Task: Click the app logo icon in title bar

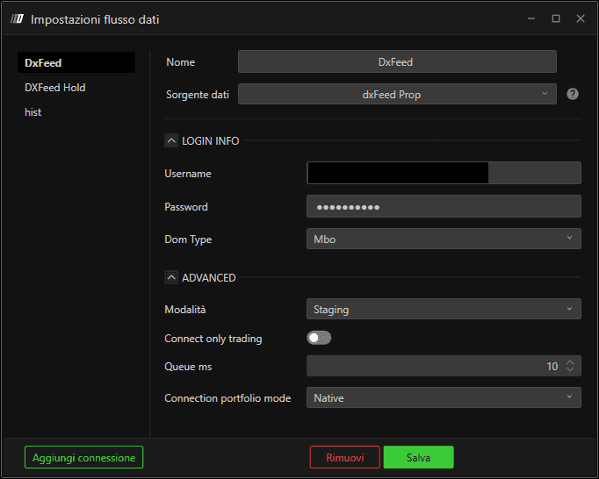Action: 17,18
